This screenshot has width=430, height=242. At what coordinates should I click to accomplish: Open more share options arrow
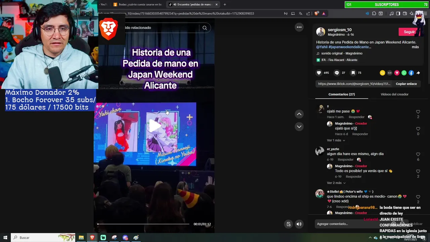(418, 73)
